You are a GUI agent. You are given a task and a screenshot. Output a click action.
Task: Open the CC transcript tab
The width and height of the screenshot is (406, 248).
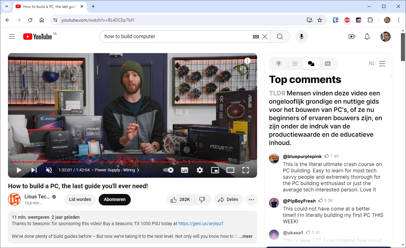pos(328,64)
